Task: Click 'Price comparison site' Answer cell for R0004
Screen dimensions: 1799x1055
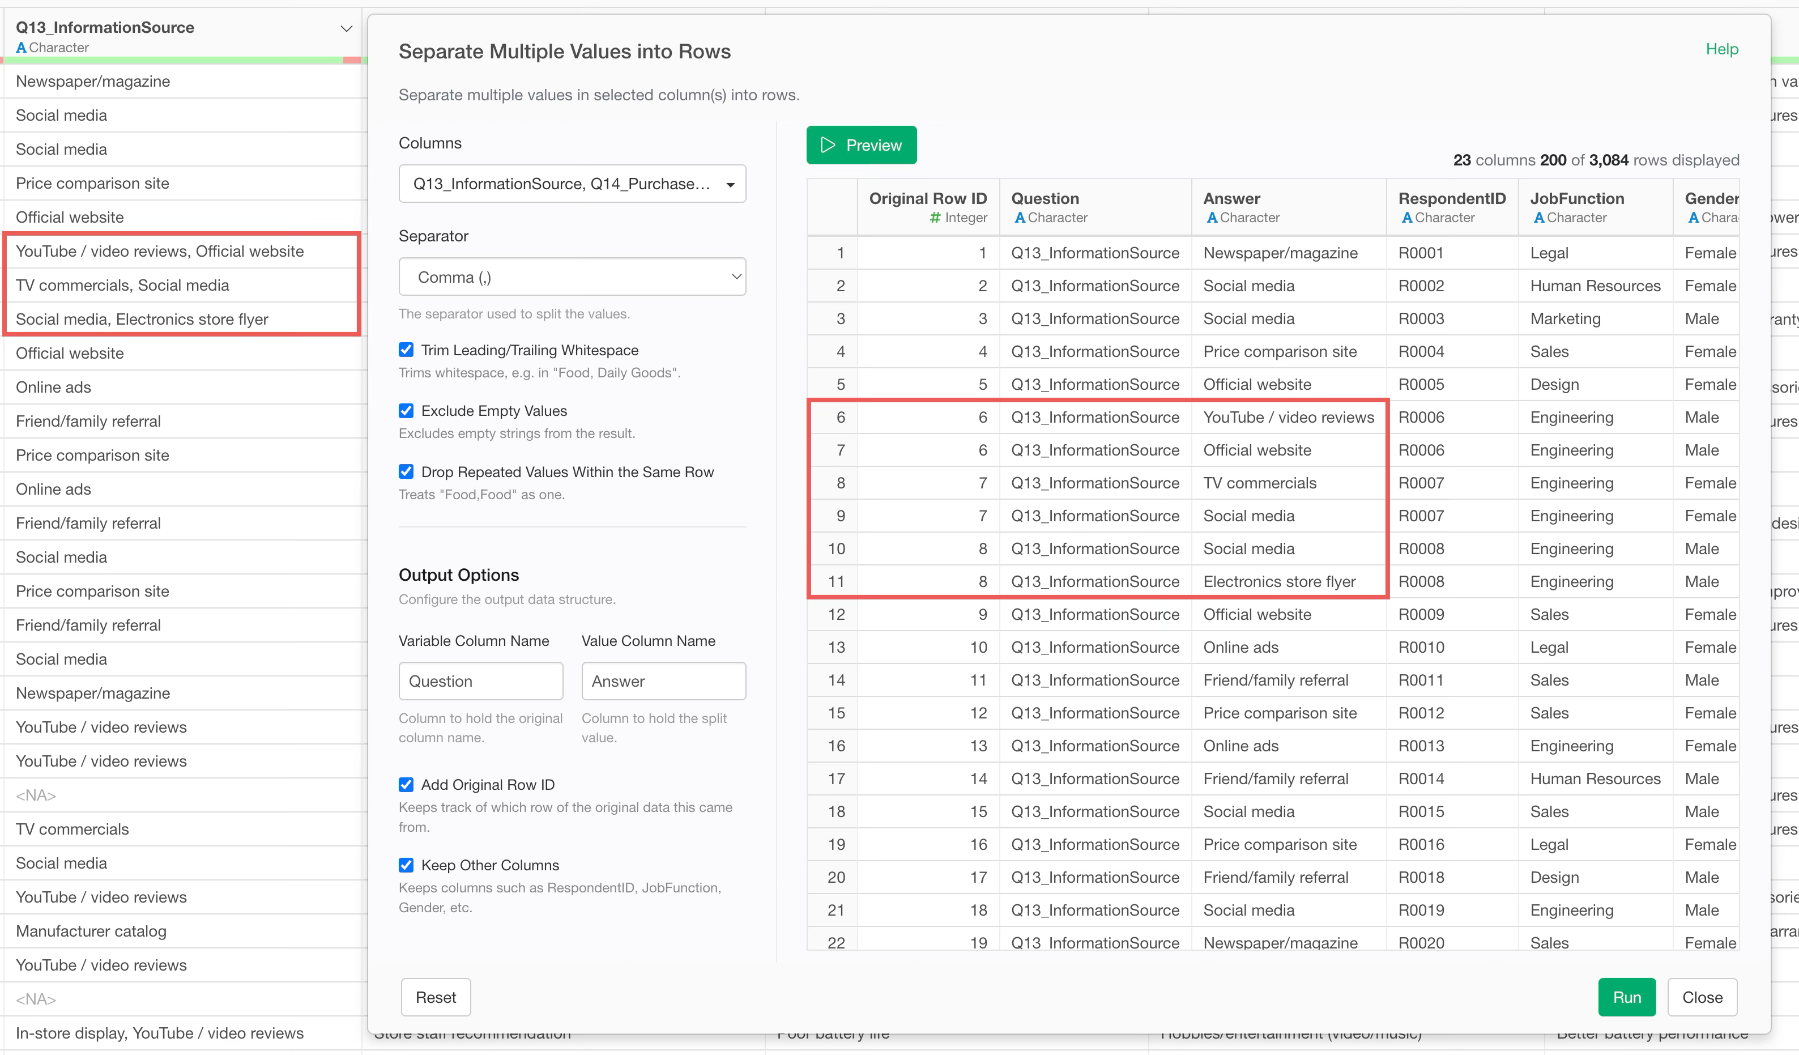Action: 1289,351
